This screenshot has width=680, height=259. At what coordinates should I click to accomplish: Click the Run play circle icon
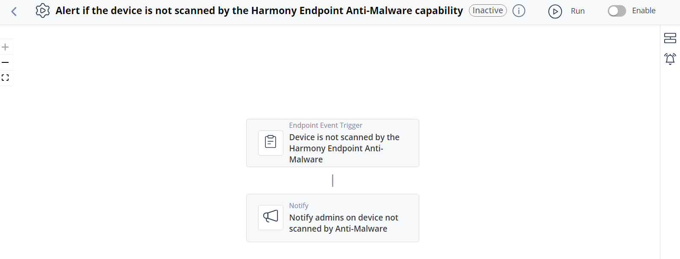pos(555,12)
